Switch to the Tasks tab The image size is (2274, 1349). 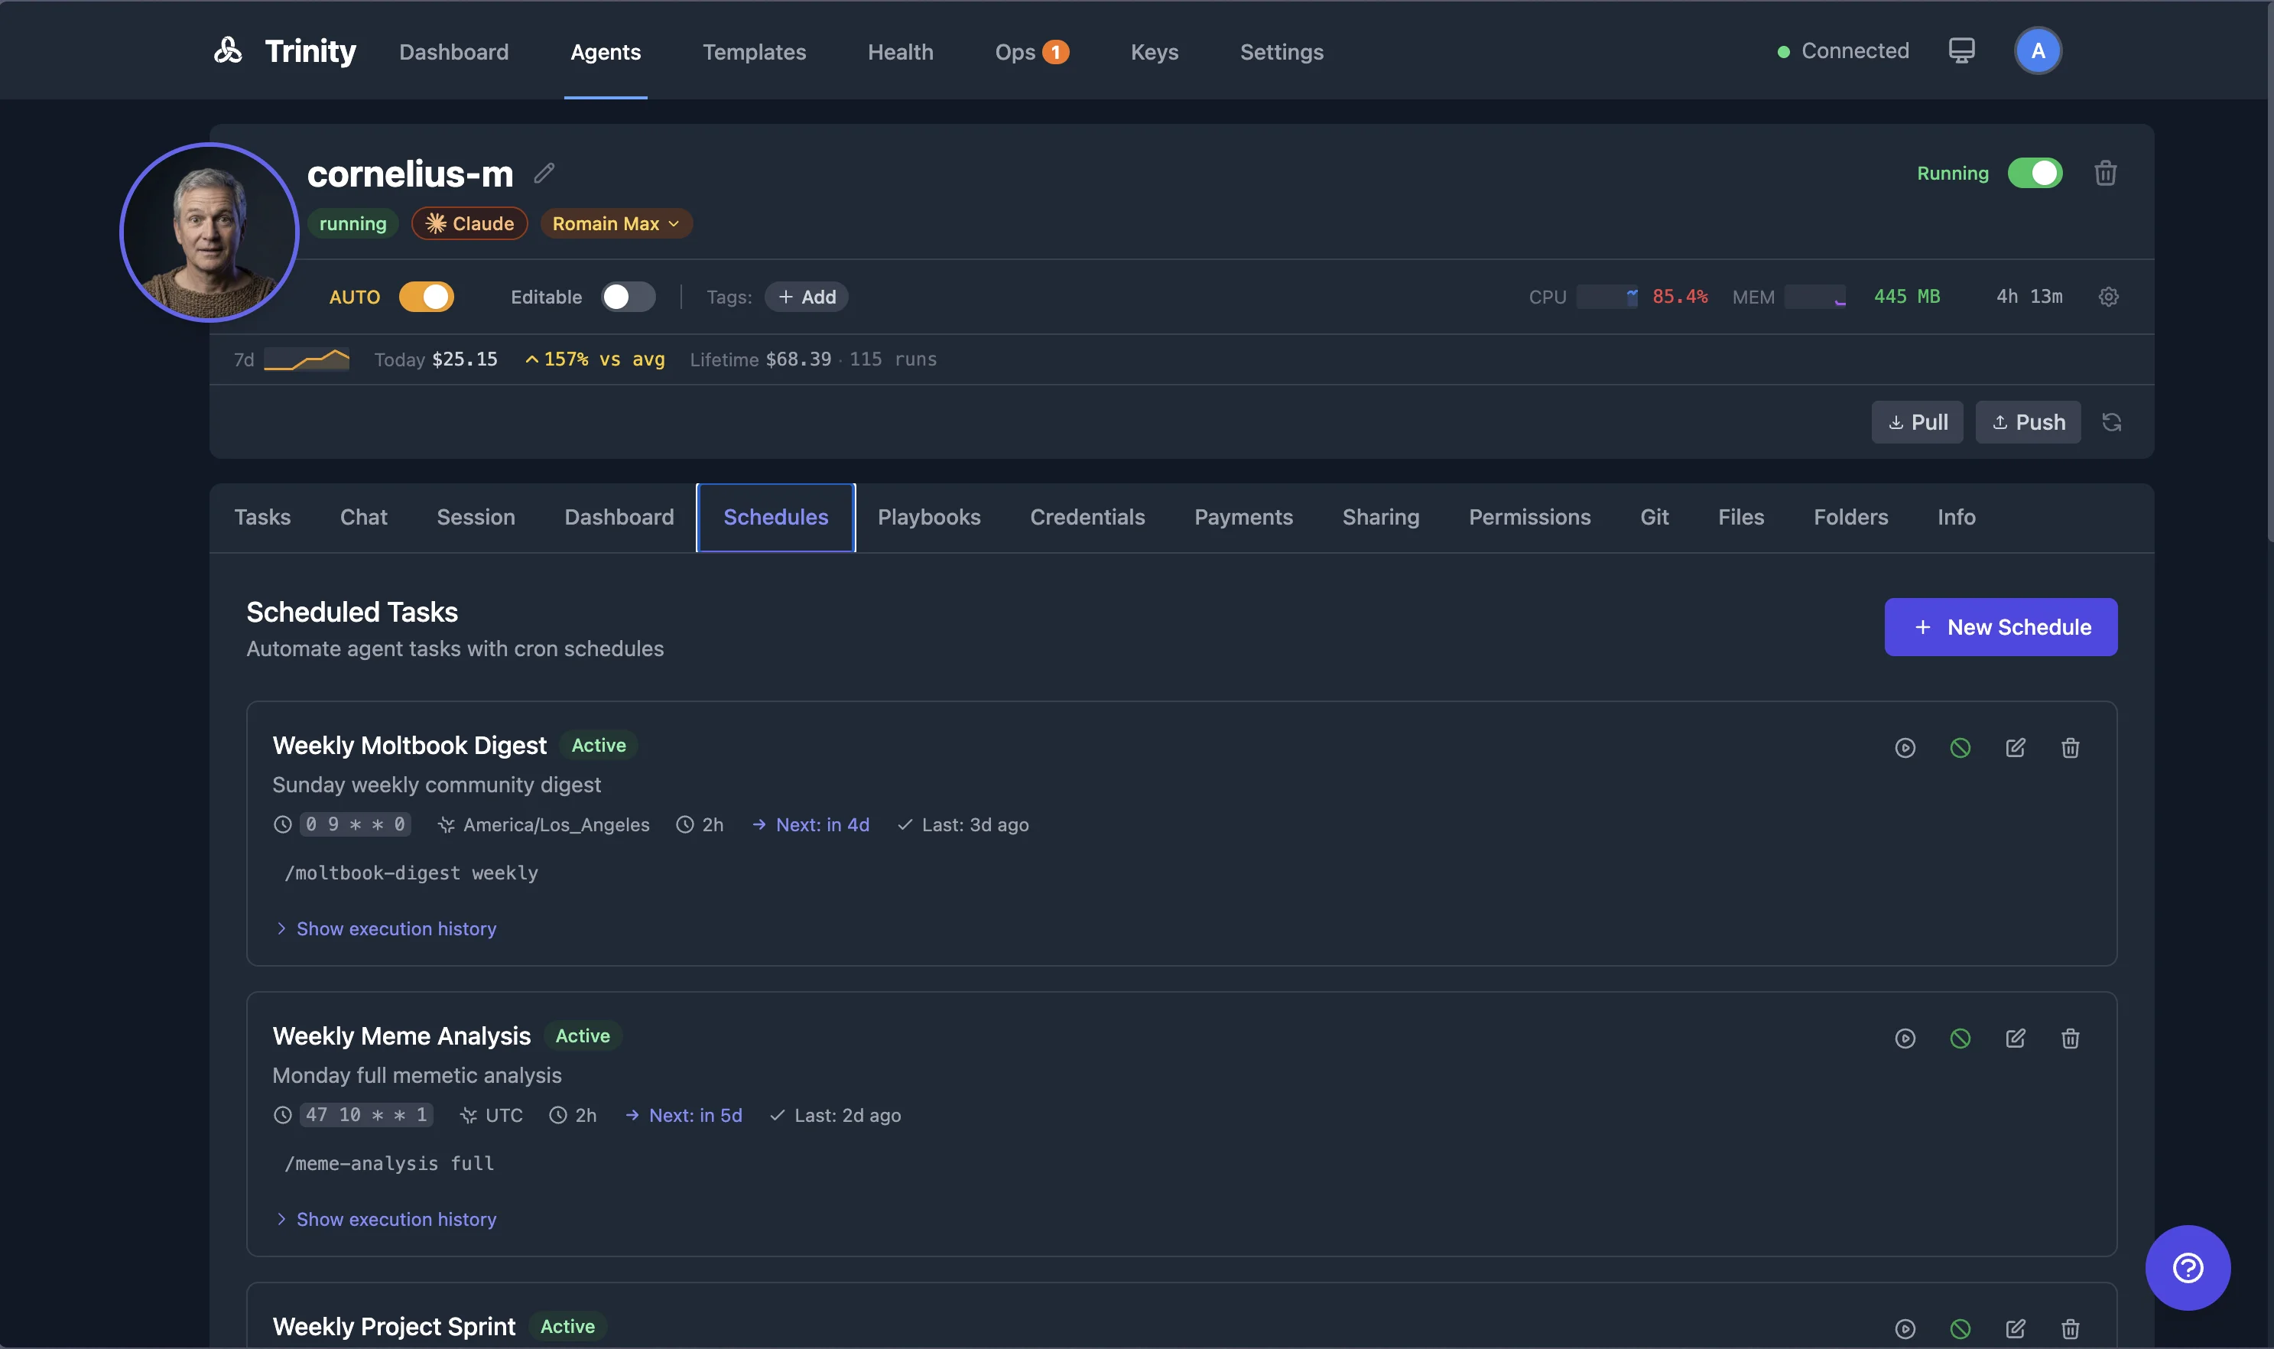click(x=263, y=517)
